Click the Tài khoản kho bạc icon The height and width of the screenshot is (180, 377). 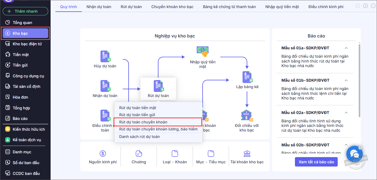click(x=247, y=154)
